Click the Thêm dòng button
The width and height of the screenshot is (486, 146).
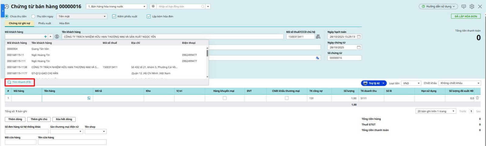15,119
